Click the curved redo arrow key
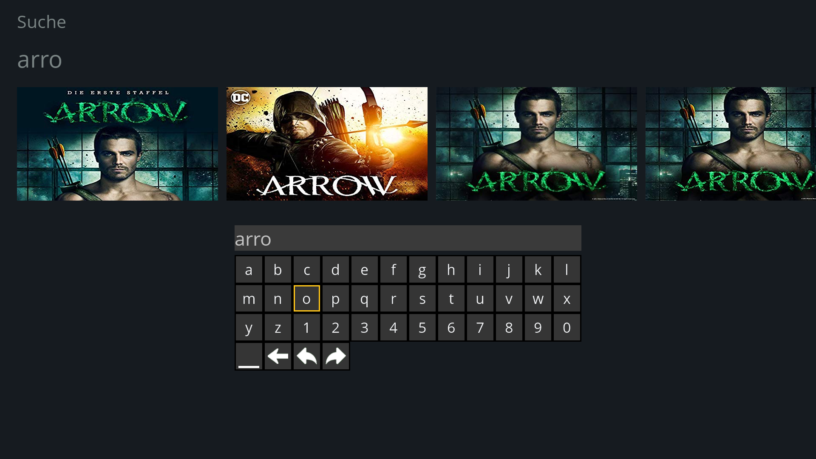Image resolution: width=816 pixels, height=459 pixels. point(336,356)
